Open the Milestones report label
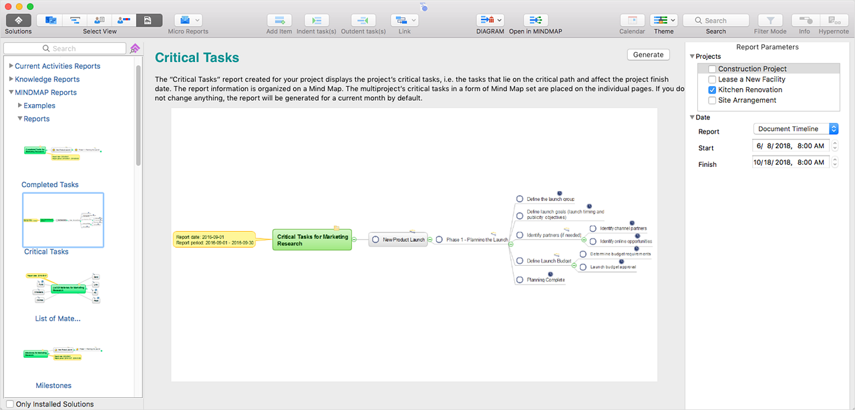This screenshot has width=855, height=410. click(53, 385)
